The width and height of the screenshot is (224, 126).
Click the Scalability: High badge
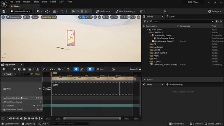click(x=49, y=17)
